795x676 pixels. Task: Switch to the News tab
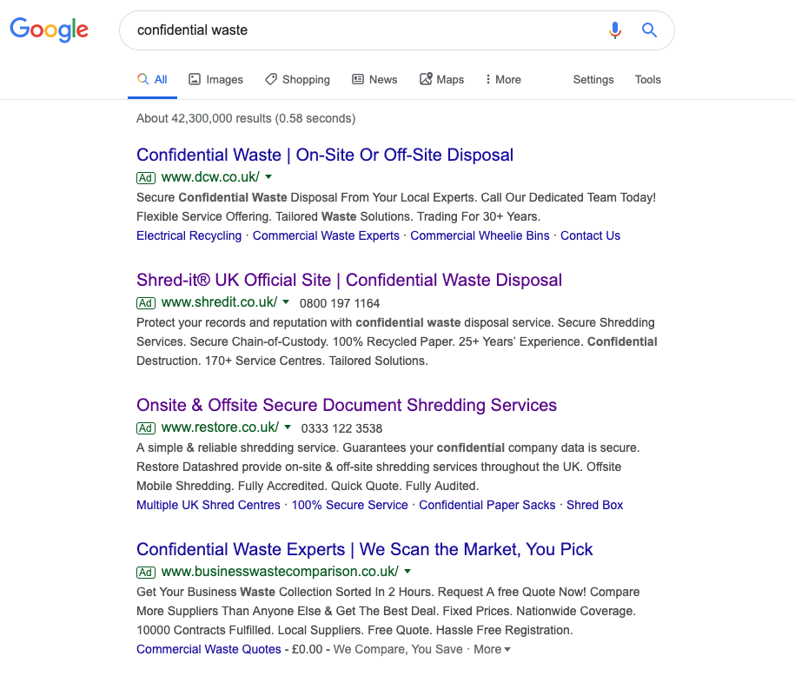click(374, 80)
